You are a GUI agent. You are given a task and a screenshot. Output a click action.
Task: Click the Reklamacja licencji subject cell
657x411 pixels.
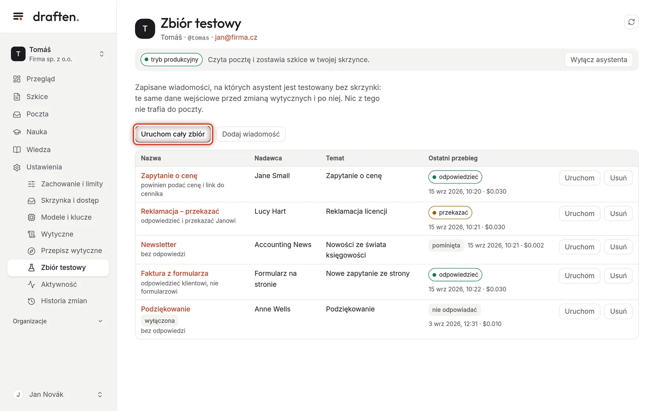click(356, 211)
